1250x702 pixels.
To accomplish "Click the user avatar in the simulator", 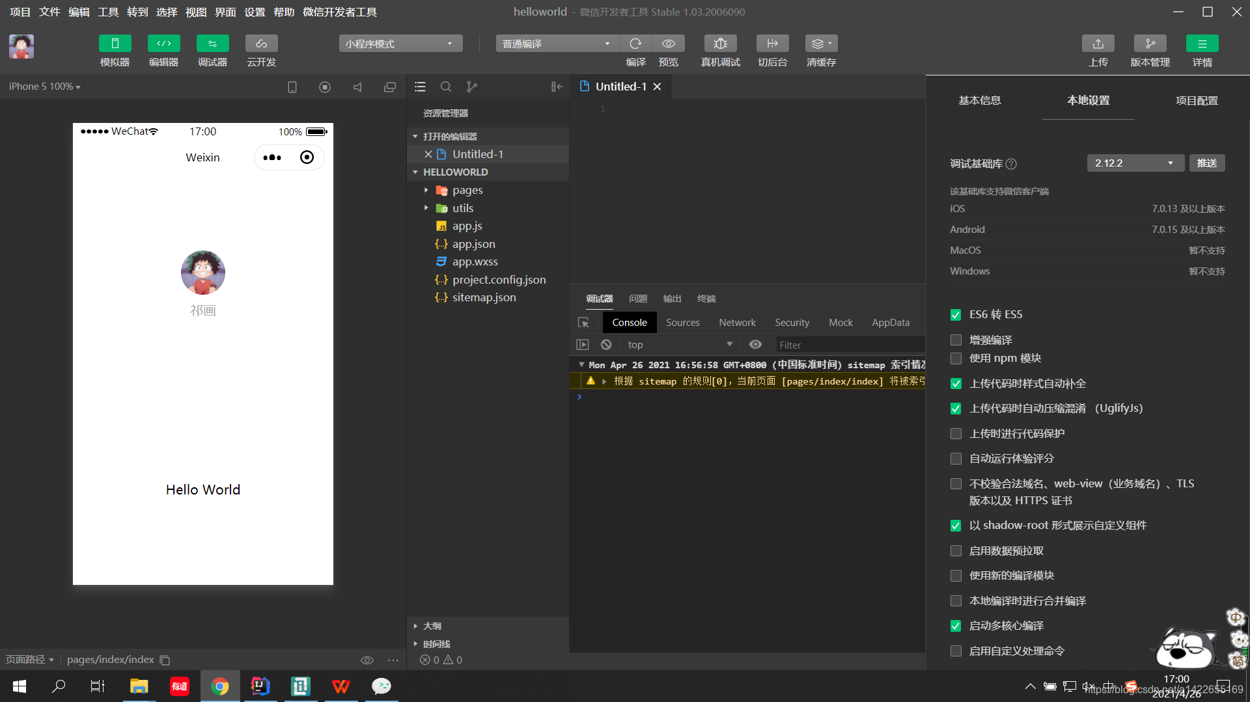I will [202, 273].
